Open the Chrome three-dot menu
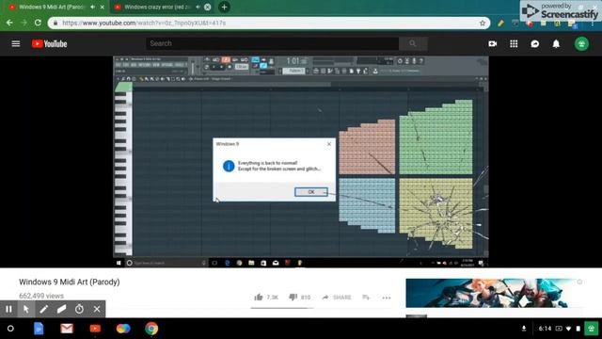The height and width of the screenshot is (339, 602). tap(594, 24)
